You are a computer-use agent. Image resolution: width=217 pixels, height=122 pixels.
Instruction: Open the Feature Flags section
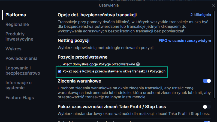coord(20,98)
